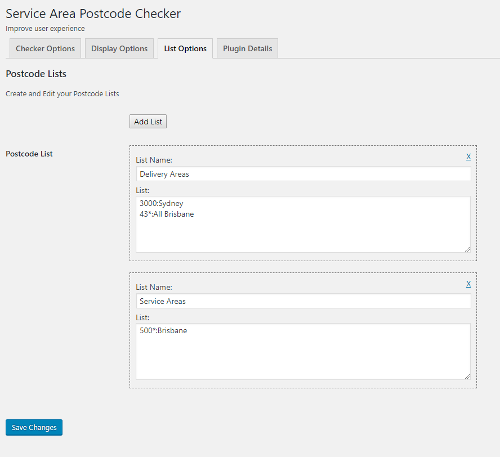500x457 pixels.
Task: Remove the Service Areas list with X
Action: point(468,284)
